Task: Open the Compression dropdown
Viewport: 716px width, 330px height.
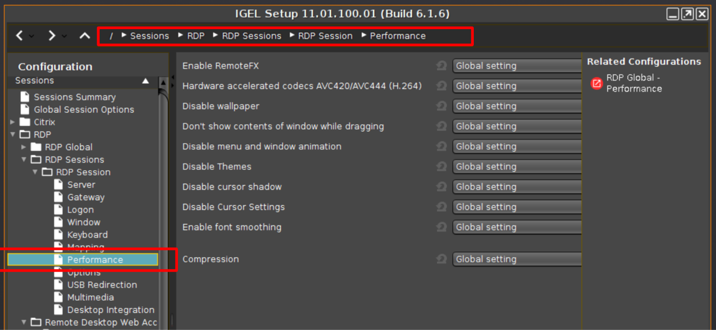Action: pyautogui.click(x=517, y=259)
